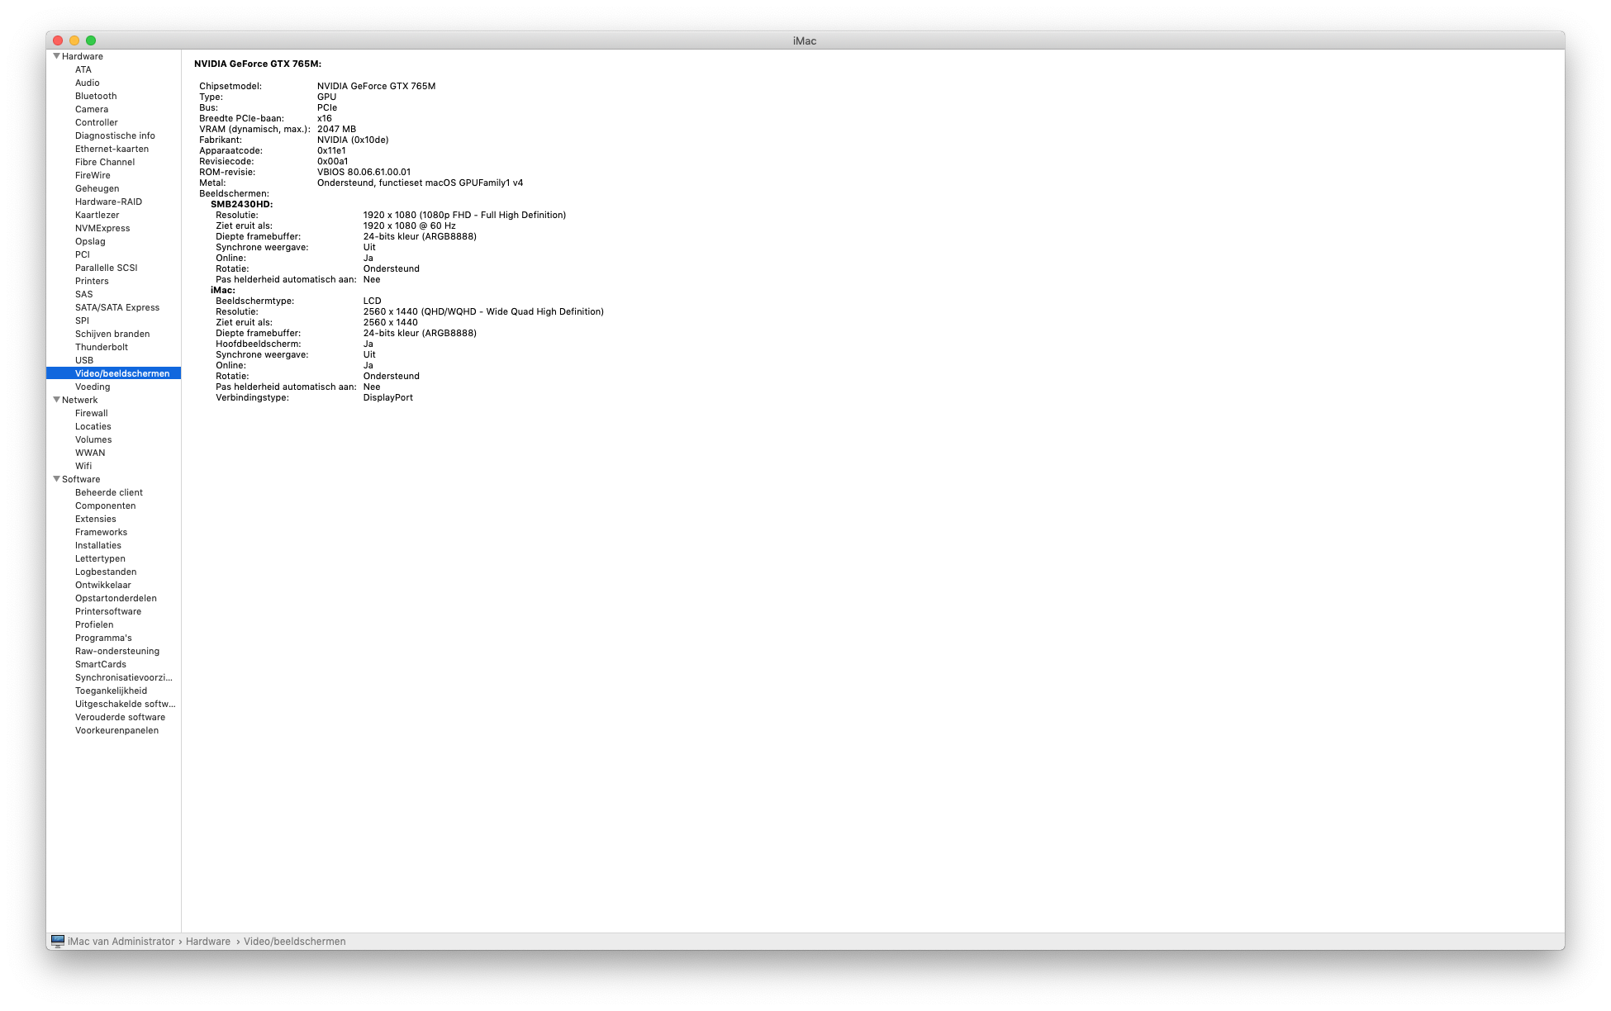Collapse the Netwerk section triangle
The width and height of the screenshot is (1611, 1011).
56,400
